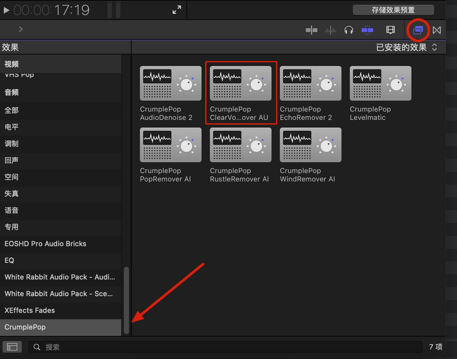
Task: Click the 存储效果预置 button
Action: point(393,10)
